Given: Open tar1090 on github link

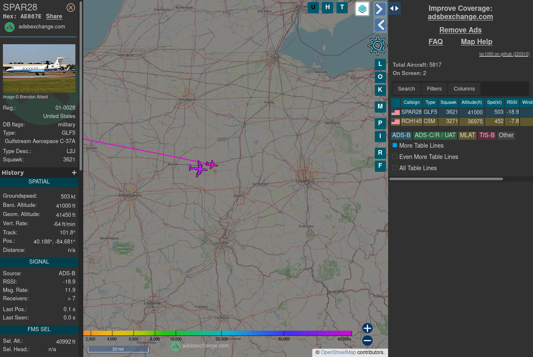Looking at the screenshot, I should coord(504,54).
